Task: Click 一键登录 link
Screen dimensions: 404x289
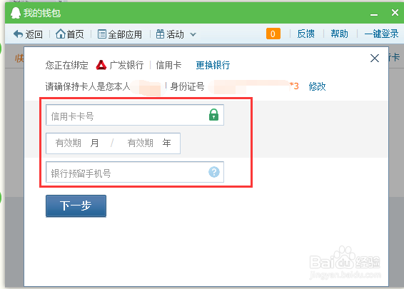Action: tap(382, 34)
